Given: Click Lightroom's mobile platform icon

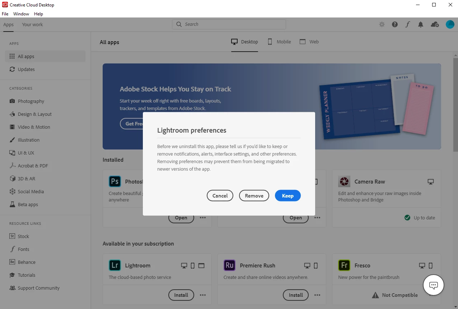Looking at the screenshot, I should point(193,266).
